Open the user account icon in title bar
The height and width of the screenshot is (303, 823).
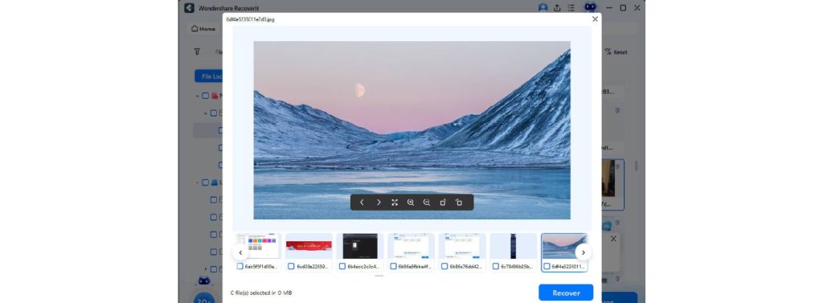(x=543, y=8)
